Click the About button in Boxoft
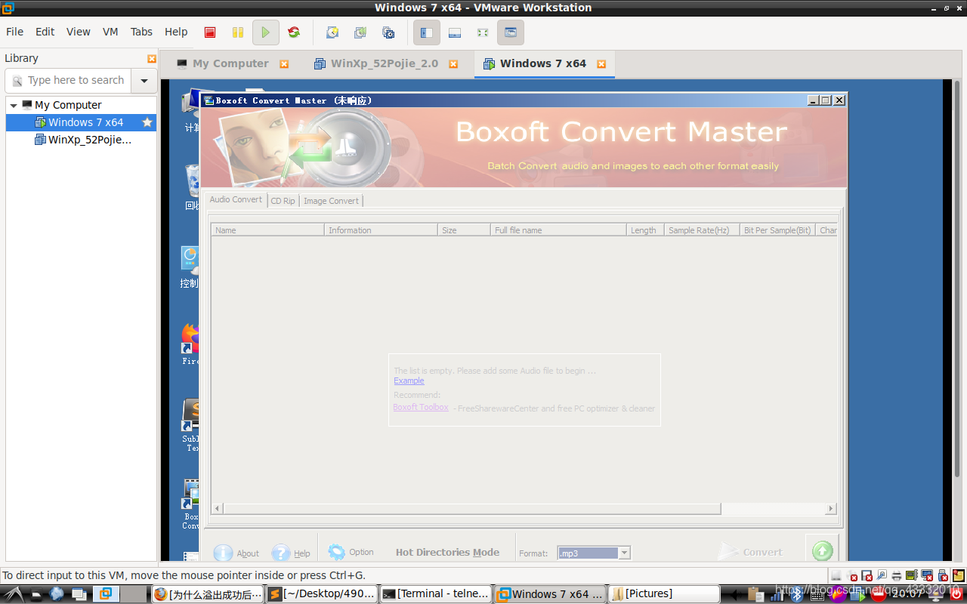967x604 pixels. click(x=236, y=553)
